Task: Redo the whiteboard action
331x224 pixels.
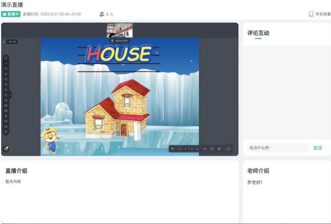Action: [6, 95]
